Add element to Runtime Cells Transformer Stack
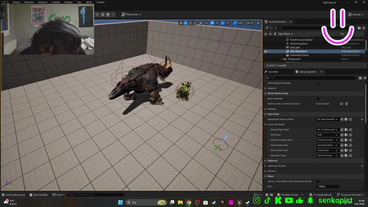 [342, 104]
